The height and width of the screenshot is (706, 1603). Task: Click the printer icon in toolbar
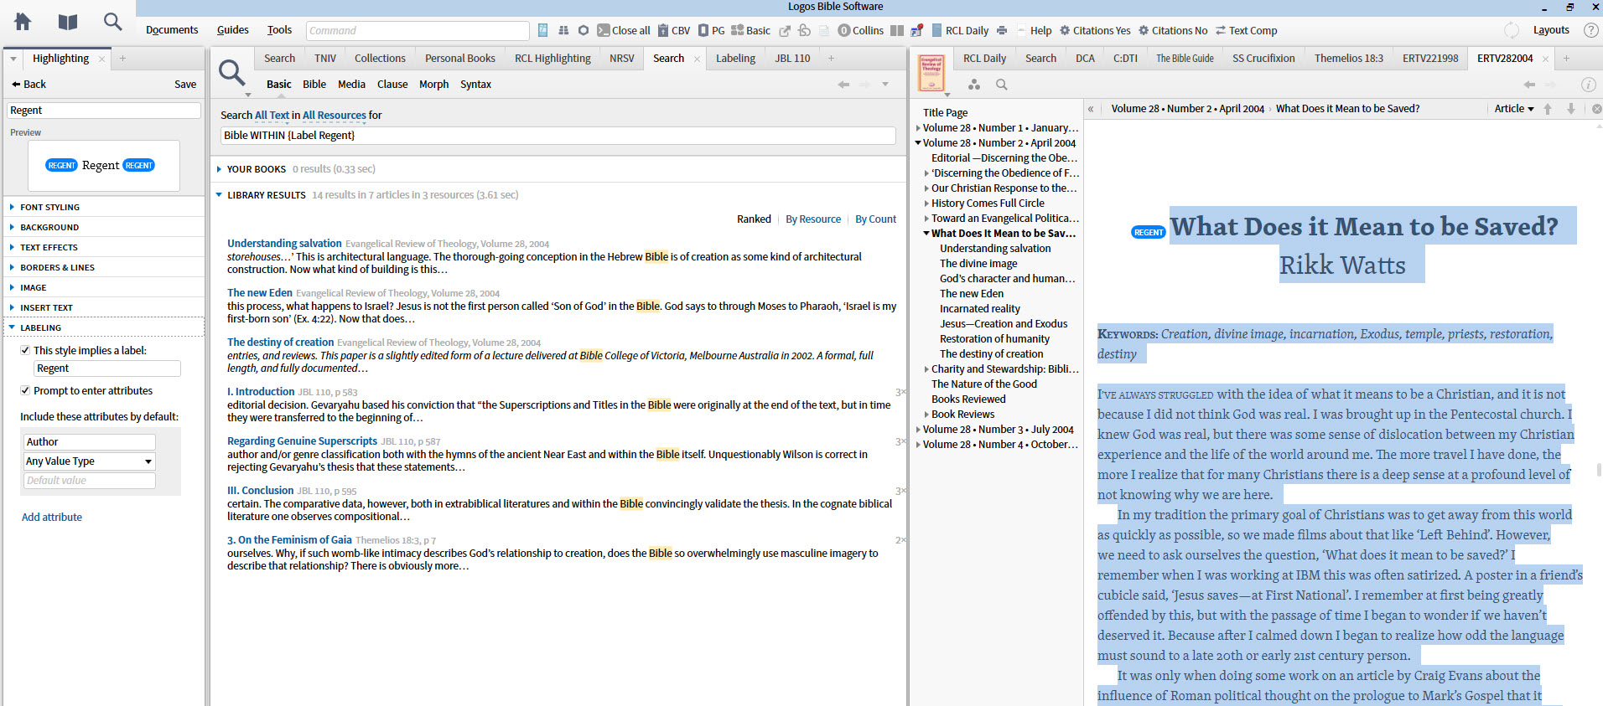[1001, 30]
